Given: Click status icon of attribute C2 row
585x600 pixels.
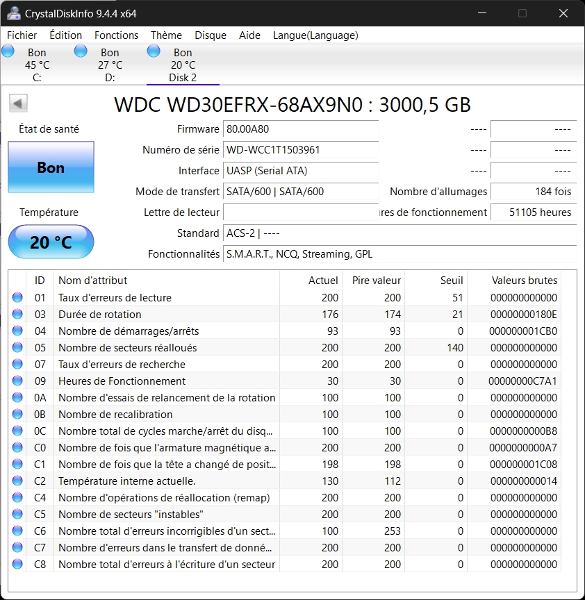Looking at the screenshot, I should 17,481.
